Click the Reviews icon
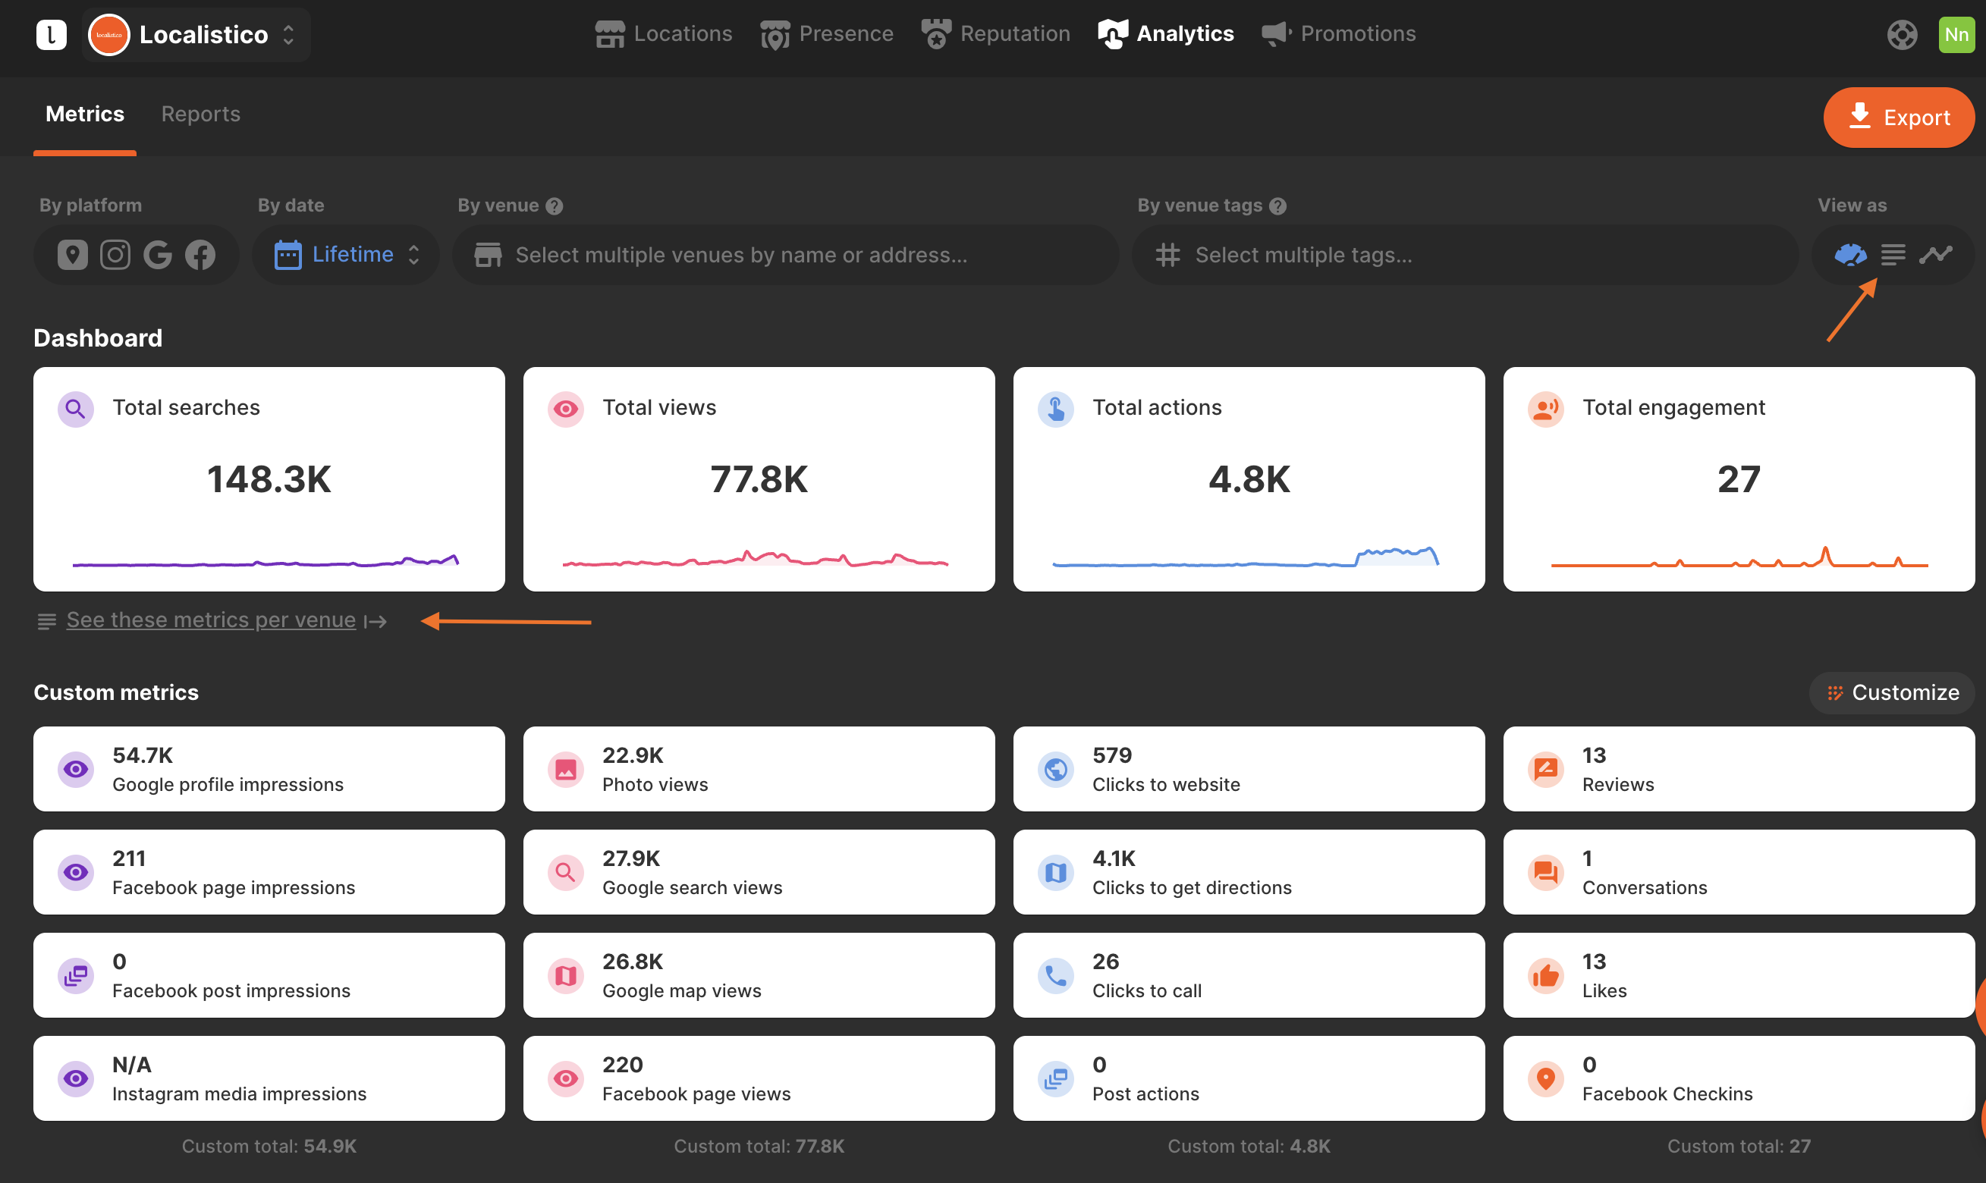 (1546, 769)
